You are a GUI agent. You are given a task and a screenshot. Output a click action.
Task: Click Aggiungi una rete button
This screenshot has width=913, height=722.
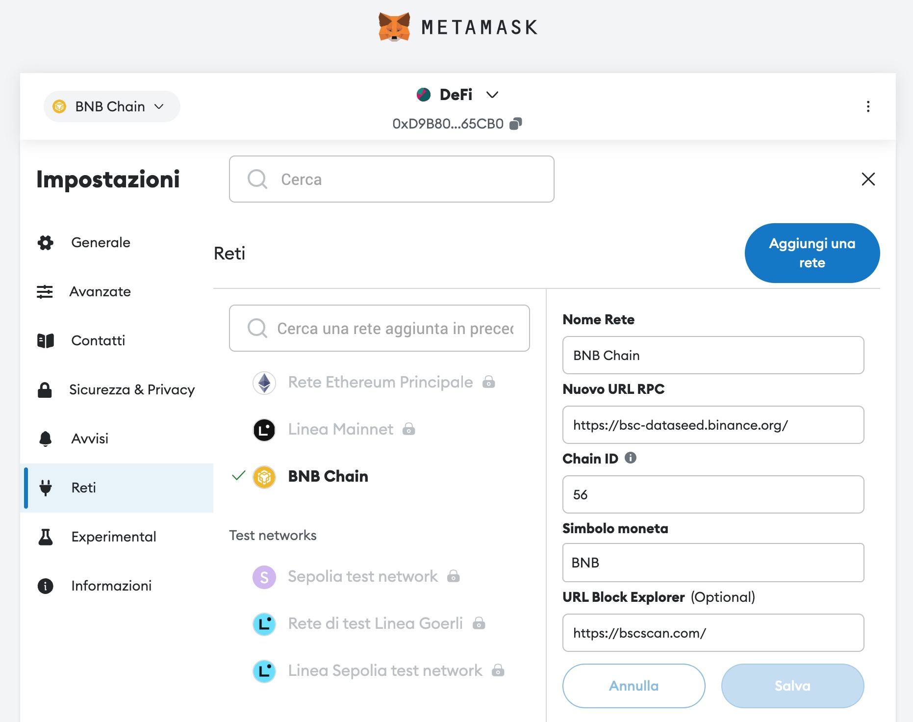[x=812, y=253]
